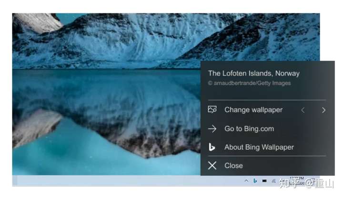Click the title The Lofoten Islands, Norway
The image size is (343, 198).
click(x=254, y=73)
